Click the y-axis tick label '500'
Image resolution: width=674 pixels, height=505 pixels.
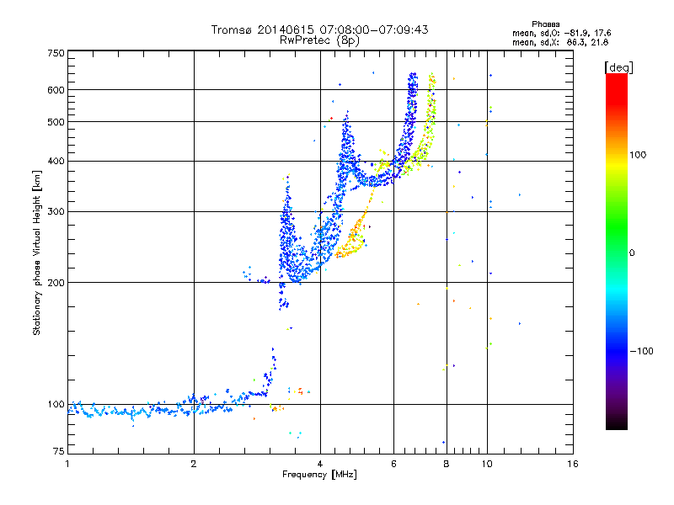pos(56,122)
